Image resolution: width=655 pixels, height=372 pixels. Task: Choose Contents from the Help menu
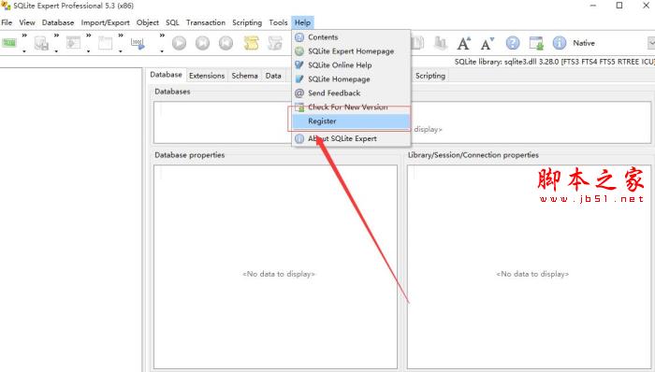pyautogui.click(x=351, y=37)
